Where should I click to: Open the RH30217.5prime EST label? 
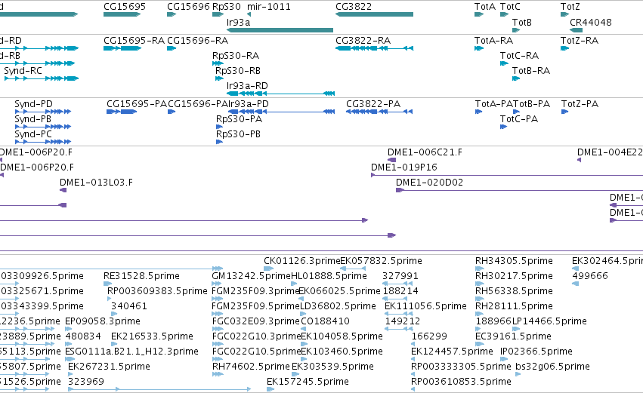coord(514,276)
